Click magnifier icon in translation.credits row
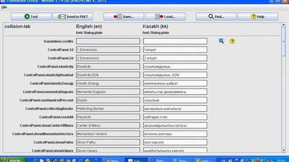 pos(221,41)
